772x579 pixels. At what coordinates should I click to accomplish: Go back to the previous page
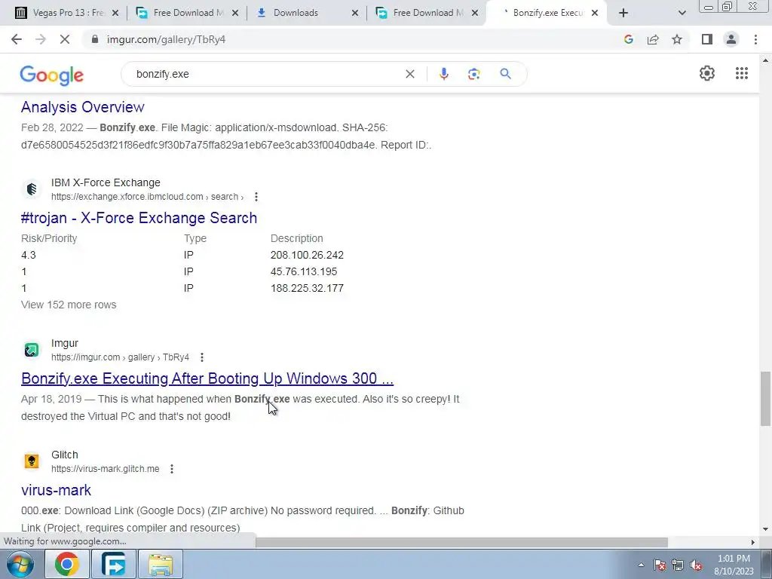click(17, 39)
